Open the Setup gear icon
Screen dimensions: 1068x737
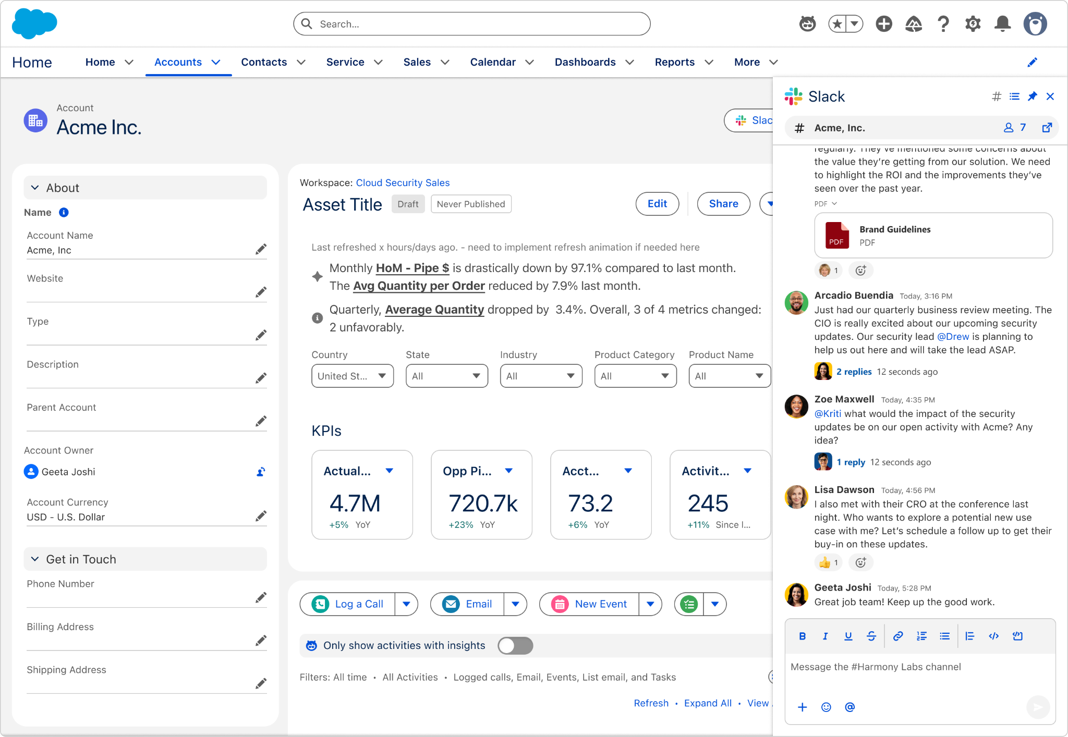(x=973, y=24)
